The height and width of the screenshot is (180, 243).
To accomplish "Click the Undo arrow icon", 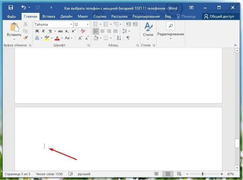I will click(x=24, y=7).
